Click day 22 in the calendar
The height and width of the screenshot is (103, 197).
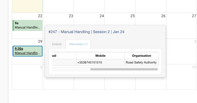pyautogui.click(x=40, y=16)
